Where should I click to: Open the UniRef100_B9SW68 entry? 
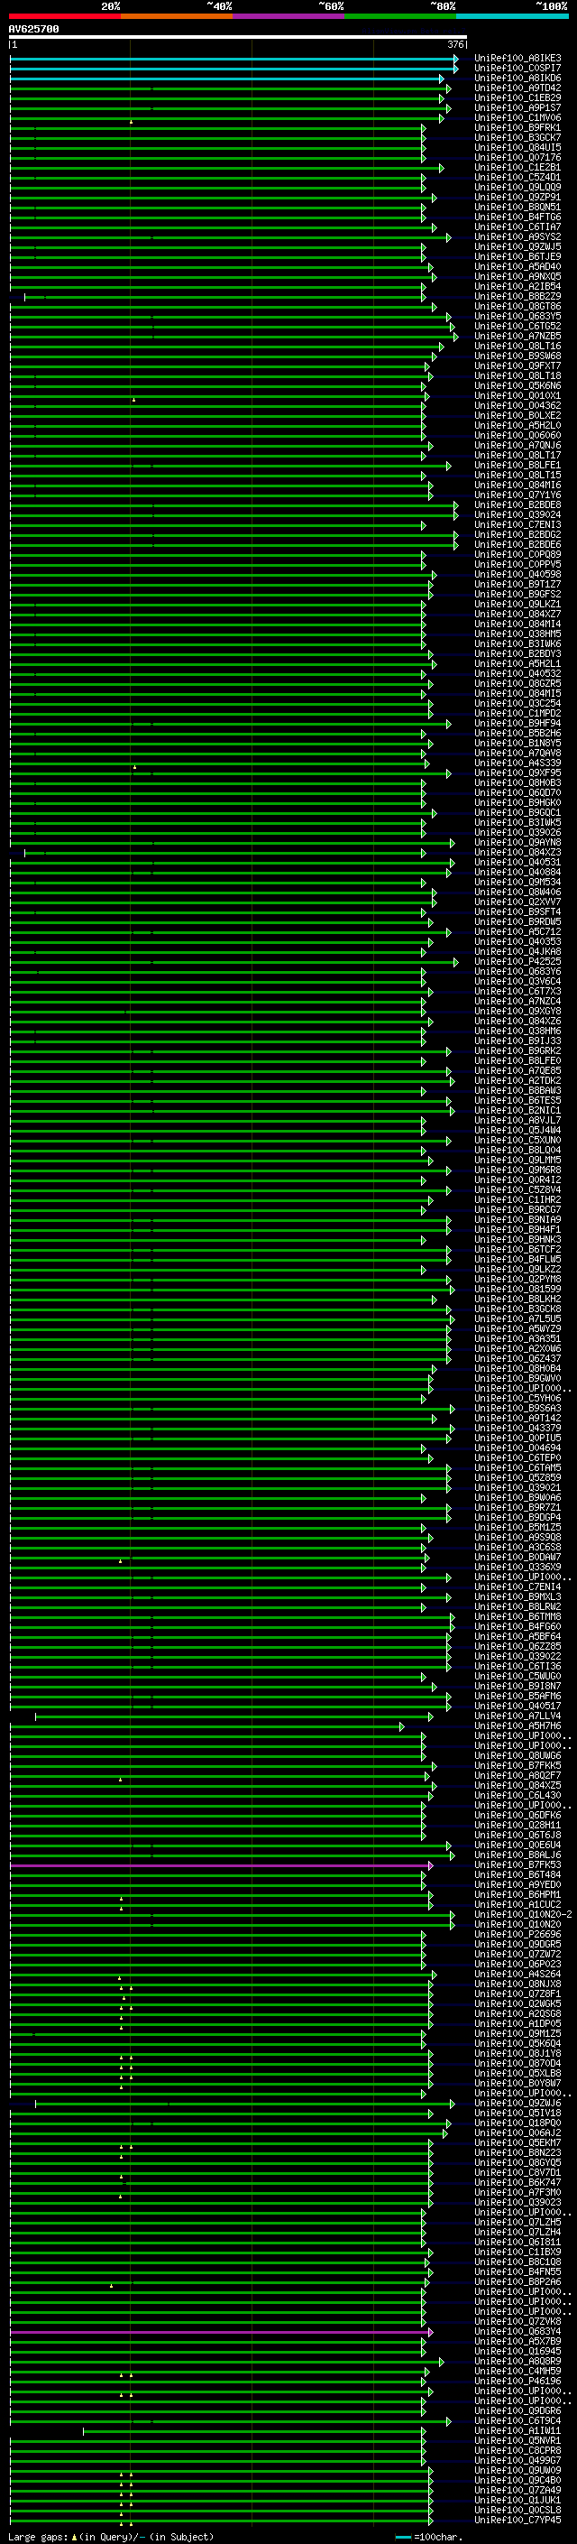tap(517, 356)
